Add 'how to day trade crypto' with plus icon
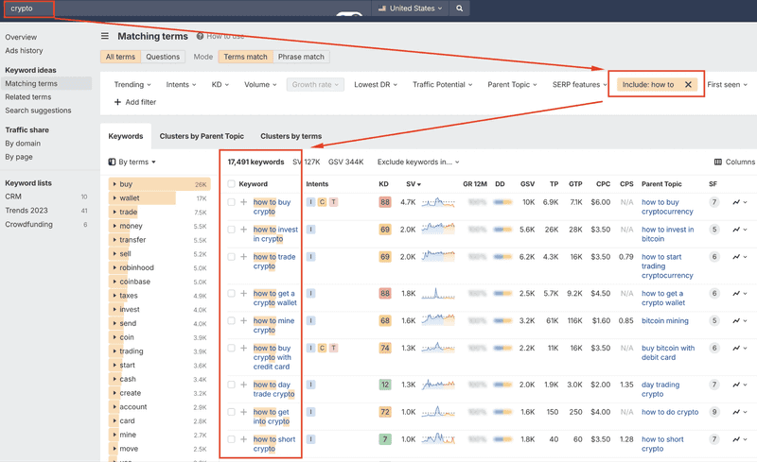Screen dimensions: 757x462 click(244, 385)
